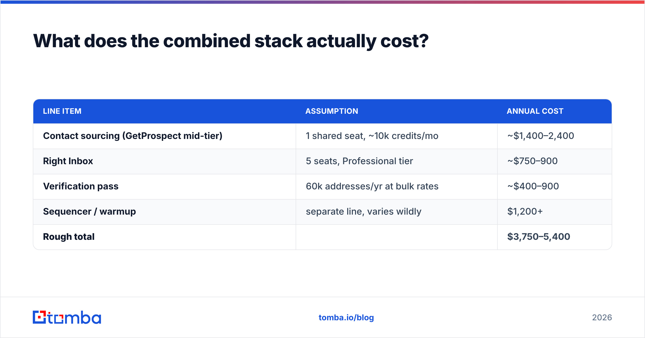
Task: Click the 'Sequencer / warmup' row label
Action: pos(89,211)
